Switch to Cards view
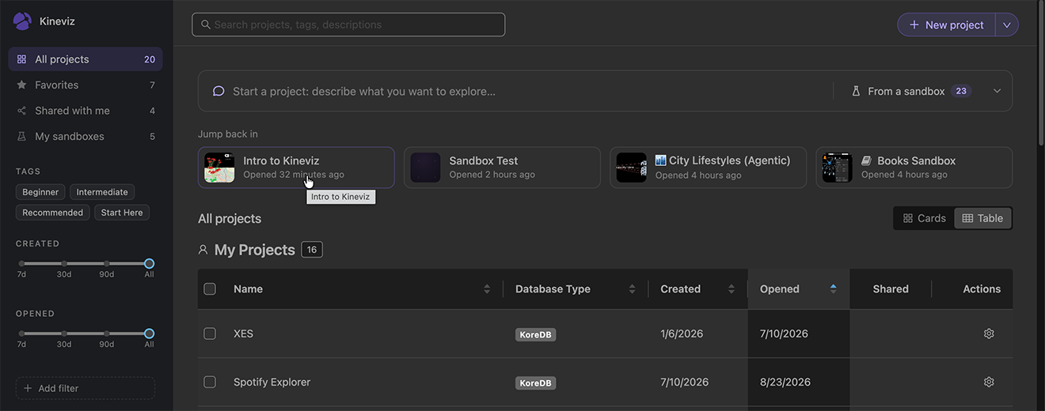 pyautogui.click(x=924, y=218)
